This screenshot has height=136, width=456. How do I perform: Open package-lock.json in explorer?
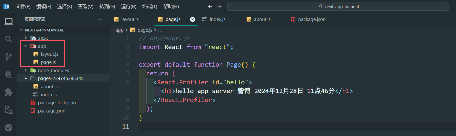[57, 103]
